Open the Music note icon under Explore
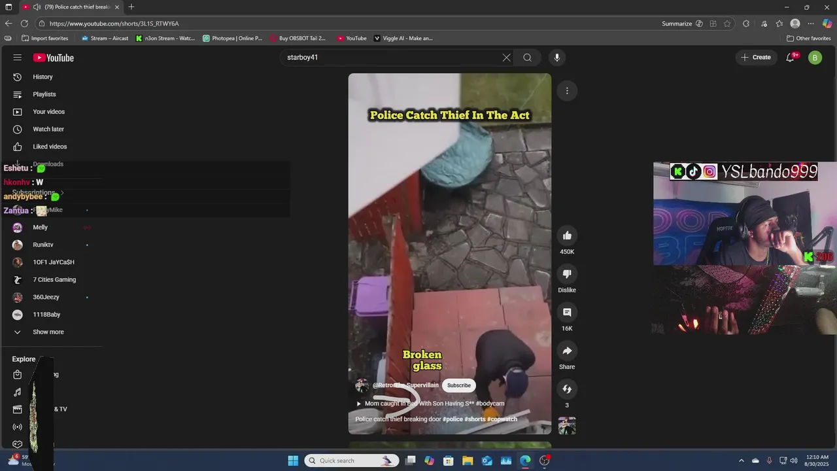Image resolution: width=837 pixels, height=471 pixels. point(18,392)
